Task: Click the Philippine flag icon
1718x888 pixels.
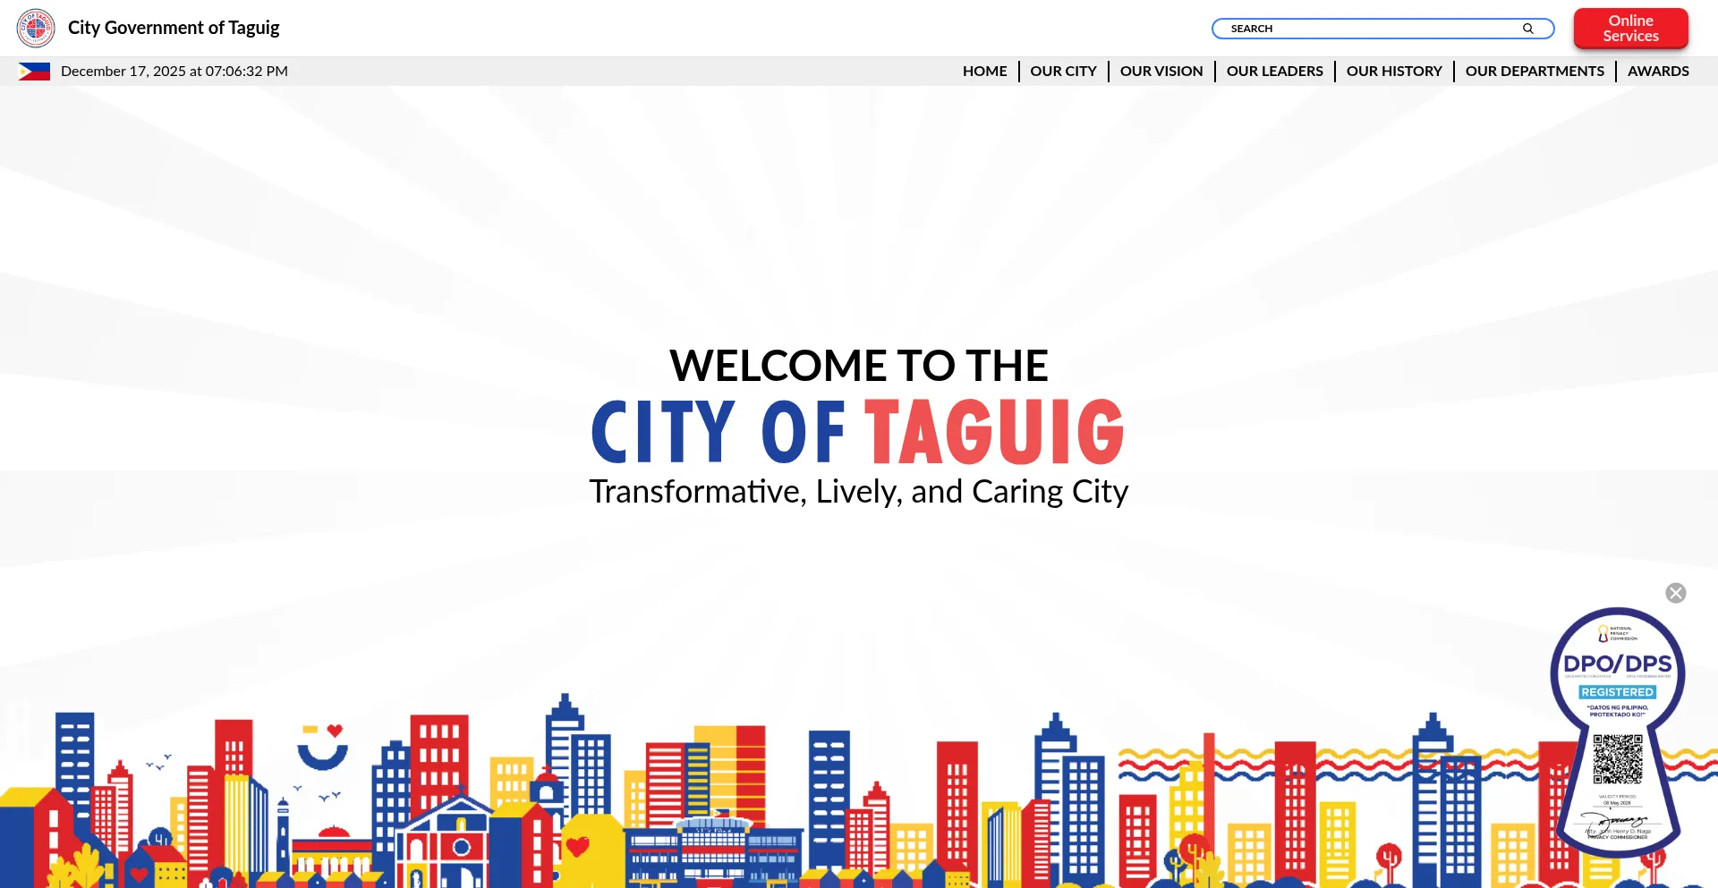Action: click(x=35, y=71)
